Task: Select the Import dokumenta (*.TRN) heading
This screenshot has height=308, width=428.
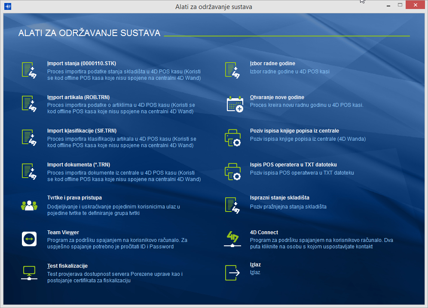Action: coord(79,165)
